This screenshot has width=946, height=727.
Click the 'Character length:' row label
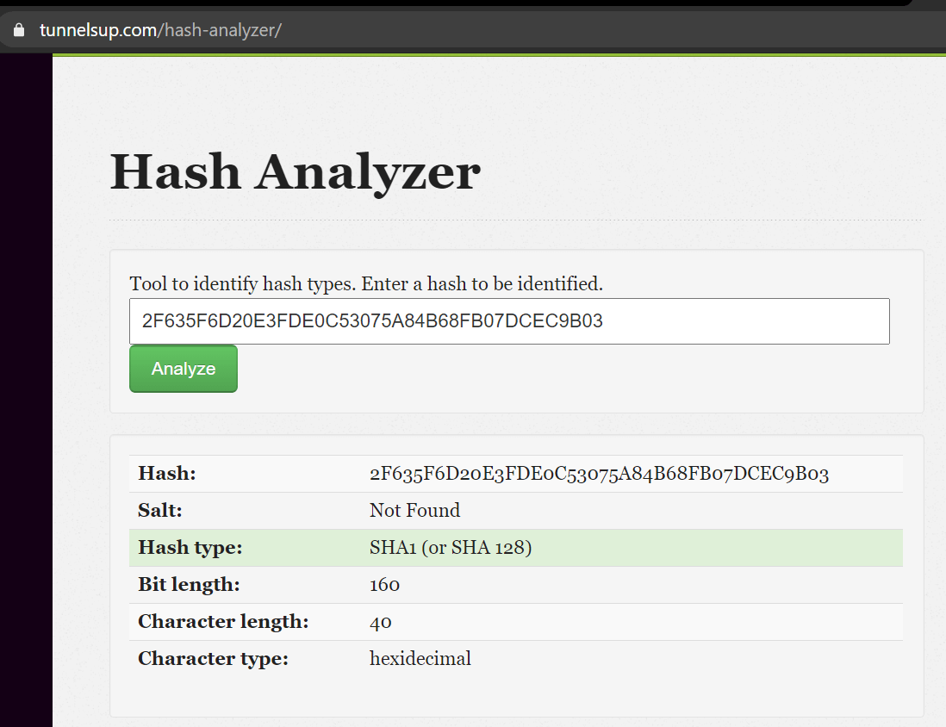pos(223,621)
